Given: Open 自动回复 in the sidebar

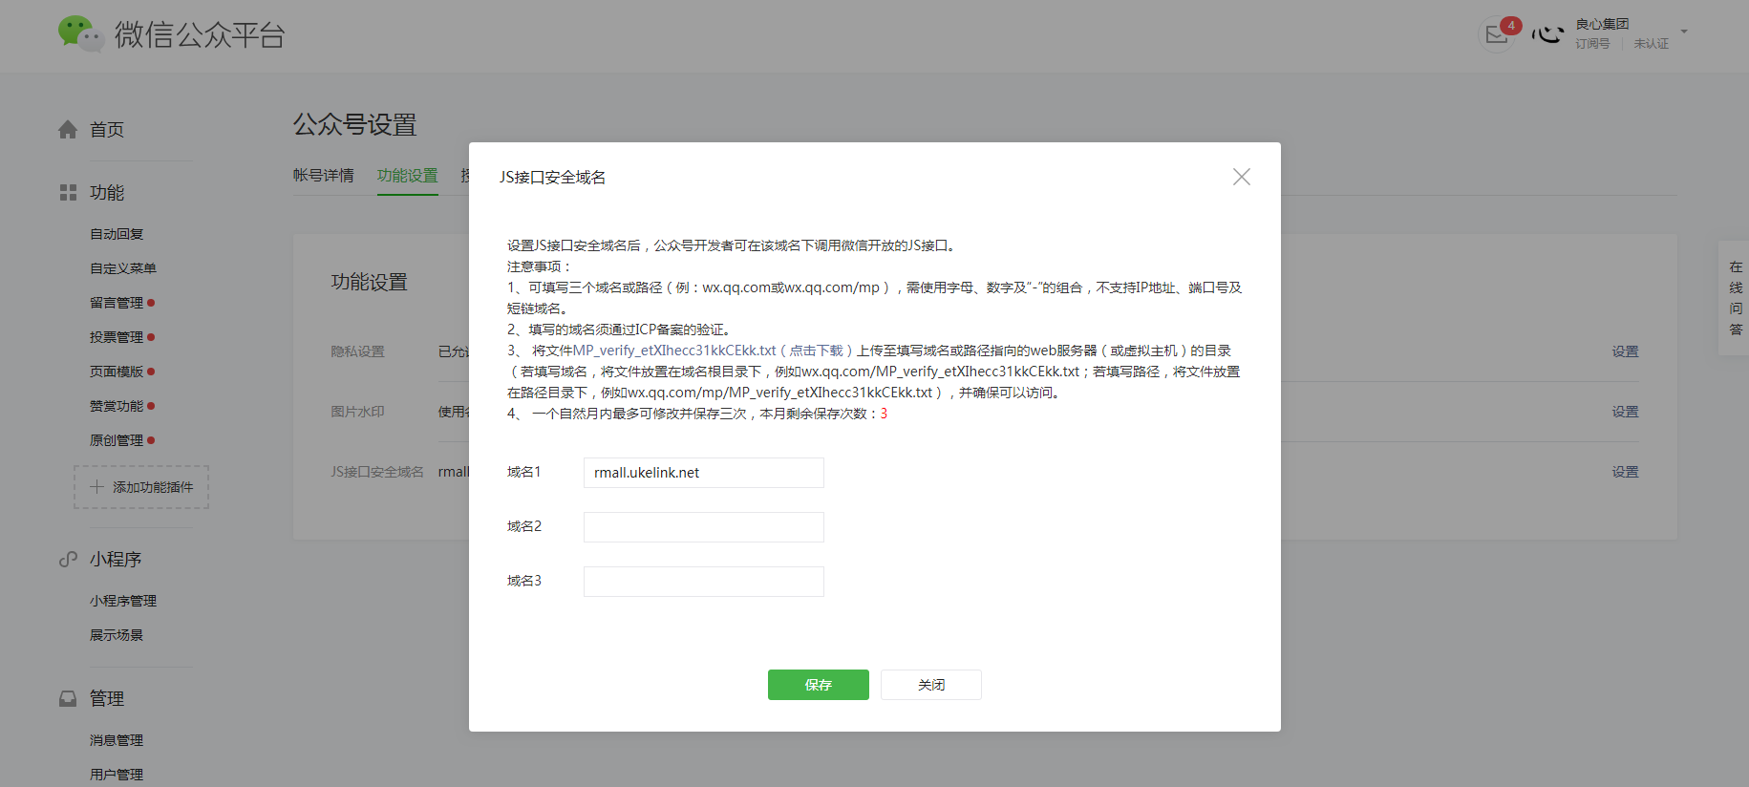Looking at the screenshot, I should coord(117,234).
